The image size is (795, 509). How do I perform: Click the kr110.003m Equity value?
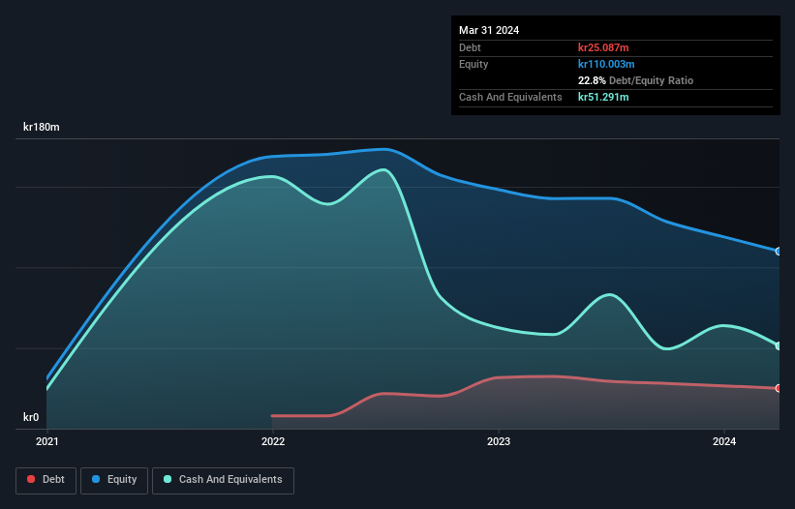tap(606, 64)
